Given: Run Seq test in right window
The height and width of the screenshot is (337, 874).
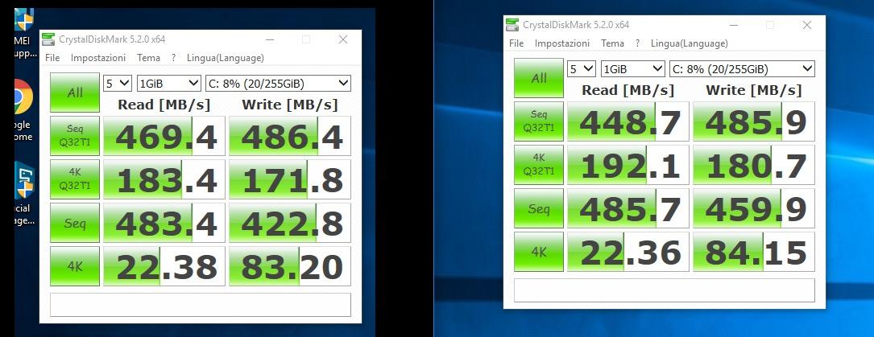Looking at the screenshot, I should click(538, 208).
